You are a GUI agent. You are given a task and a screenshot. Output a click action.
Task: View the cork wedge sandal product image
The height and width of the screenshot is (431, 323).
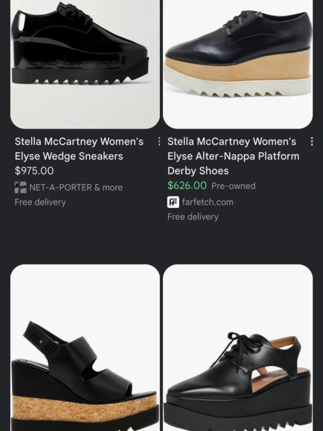(x=85, y=348)
